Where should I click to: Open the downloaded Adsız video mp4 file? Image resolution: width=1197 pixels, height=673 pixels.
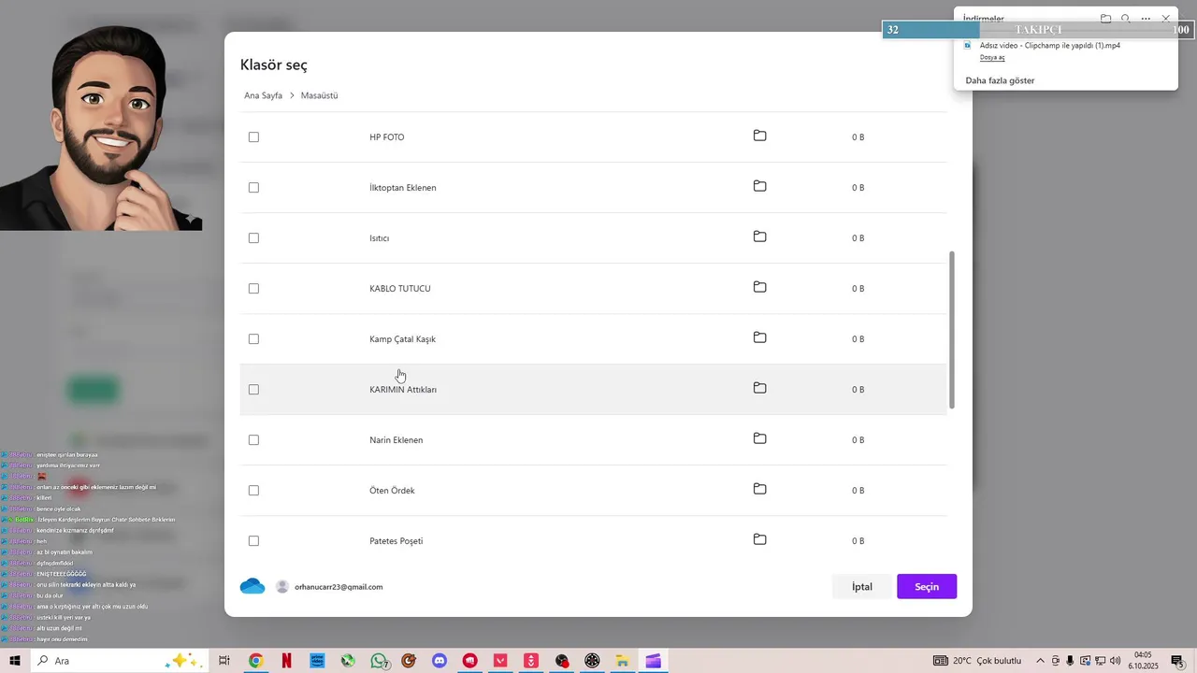[x=1049, y=45]
